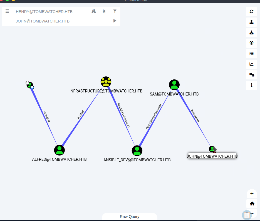Reset graph view with home icon

(x=252, y=204)
